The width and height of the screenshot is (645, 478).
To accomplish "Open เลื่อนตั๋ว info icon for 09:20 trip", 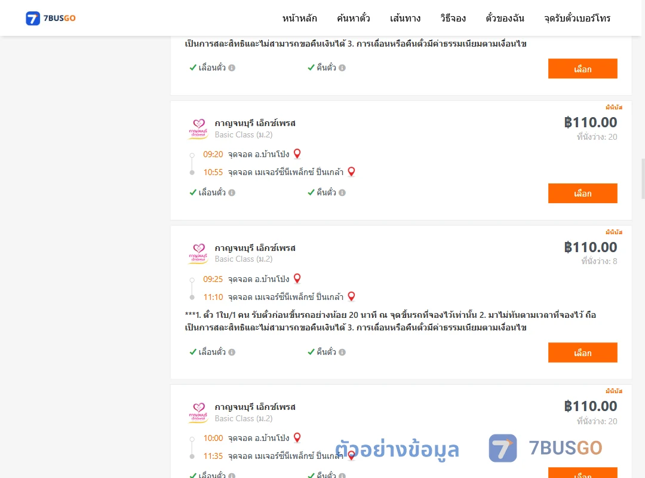I will click(x=232, y=192).
